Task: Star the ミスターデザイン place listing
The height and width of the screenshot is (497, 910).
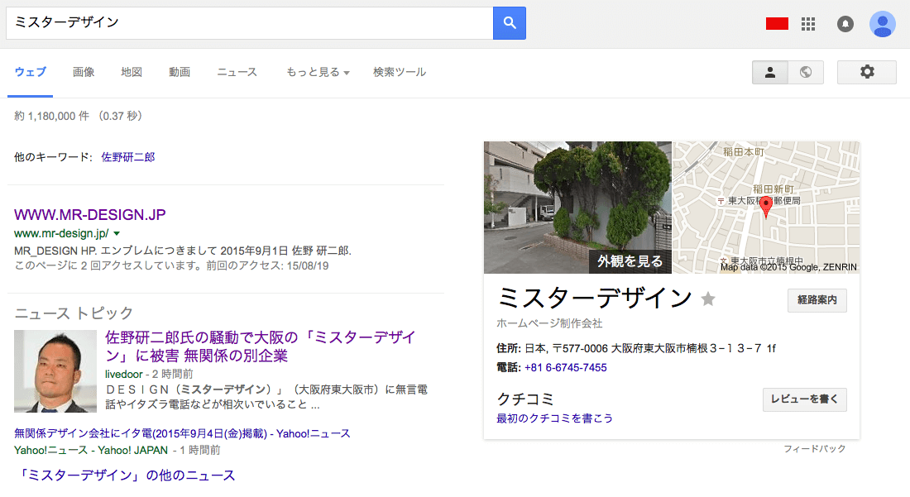Action: 708,299
